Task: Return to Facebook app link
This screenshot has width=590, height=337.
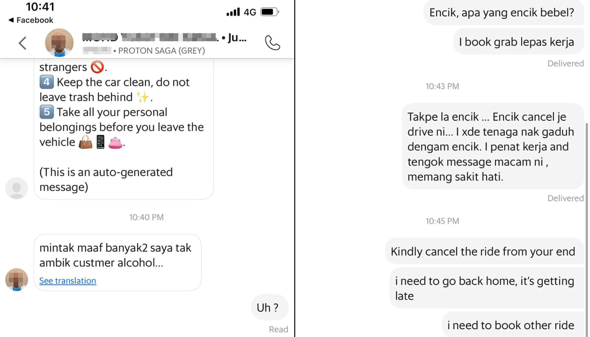Action: (x=31, y=20)
